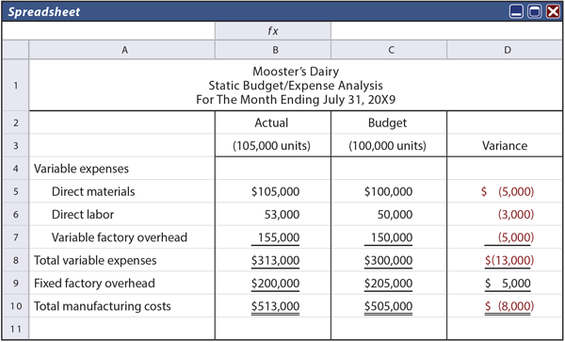
Task: Click the fx formula bar field
Action: [446, 31]
